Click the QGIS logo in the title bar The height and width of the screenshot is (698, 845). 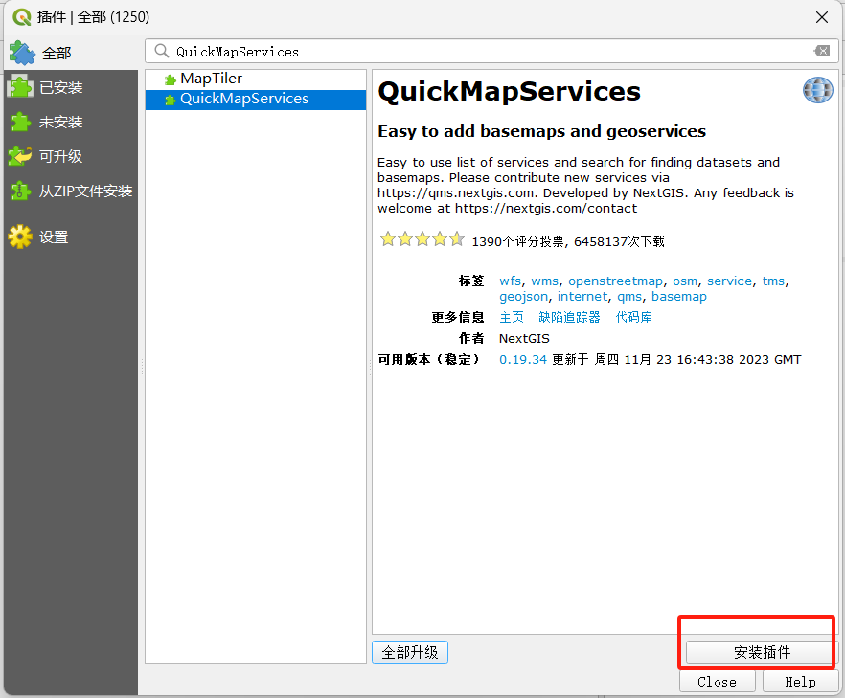click(x=21, y=16)
